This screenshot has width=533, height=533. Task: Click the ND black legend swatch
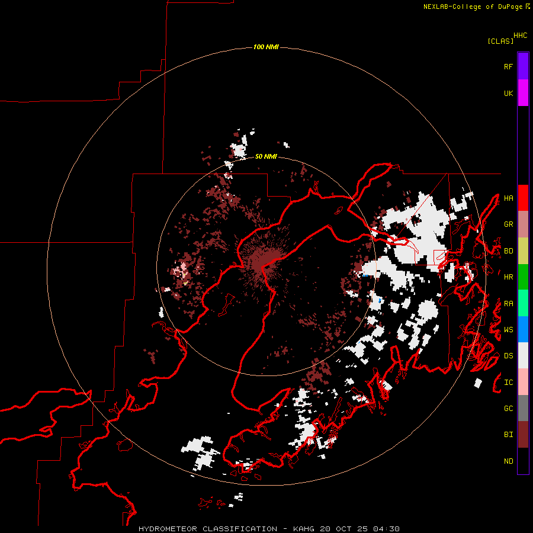(523, 461)
